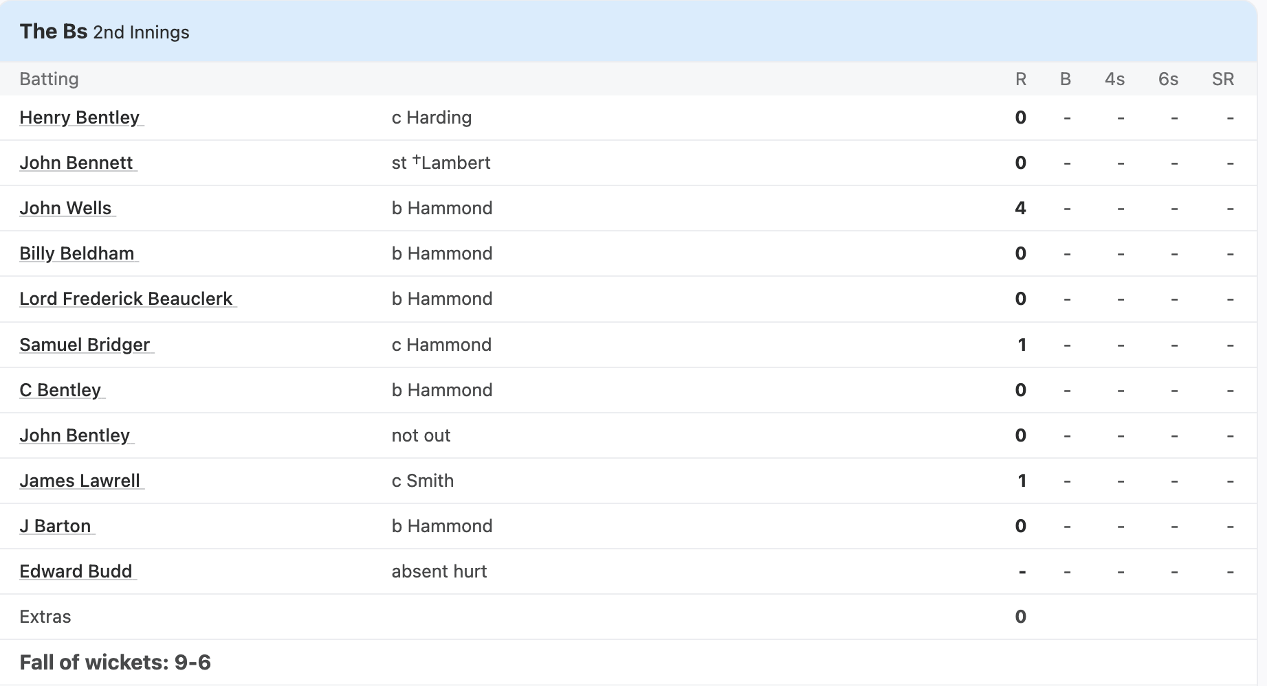Open Henry Bentley player profile link
This screenshot has width=1267, height=686.
[x=80, y=117]
